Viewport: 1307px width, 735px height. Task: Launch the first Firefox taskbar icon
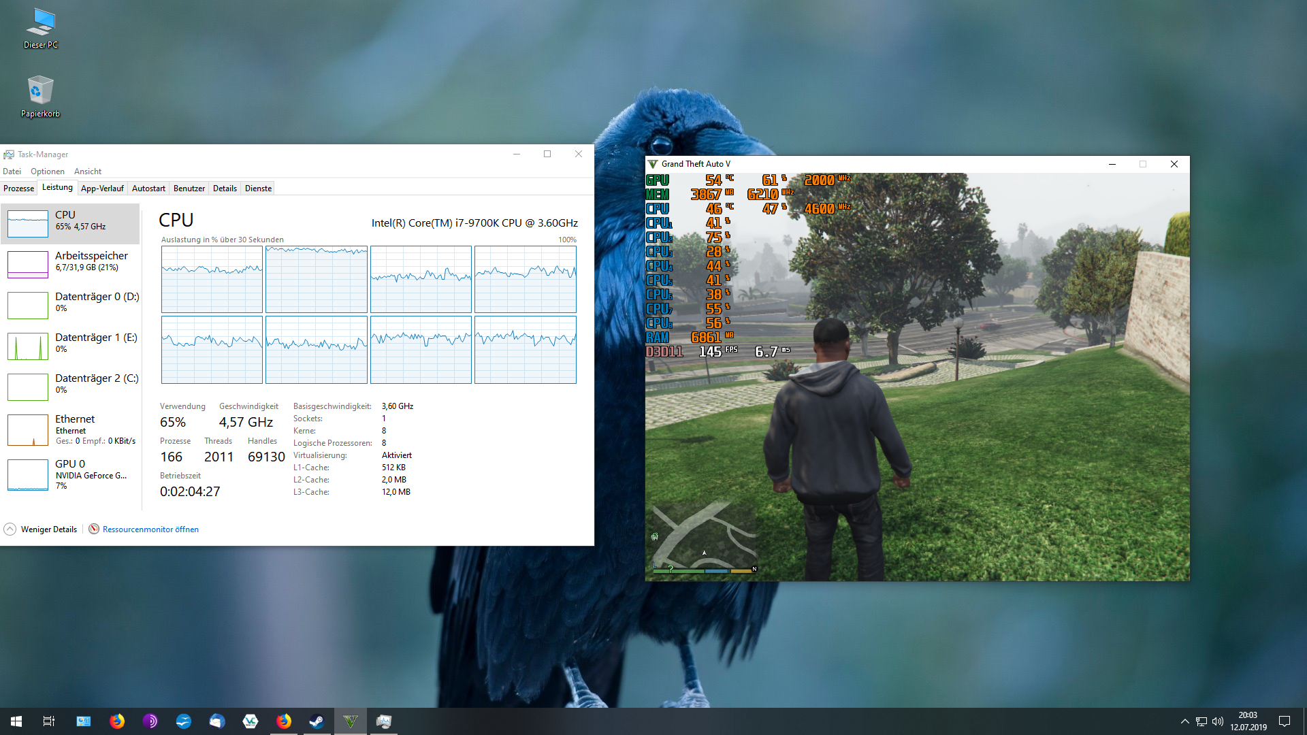point(117,721)
